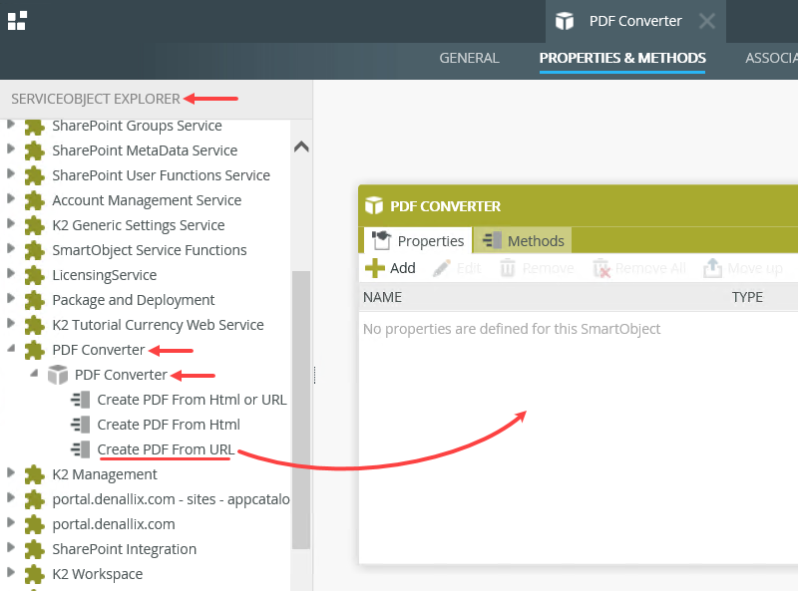Click the K2 Workspace puzzle icon
Viewport: 798px width, 591px height.
click(35, 574)
